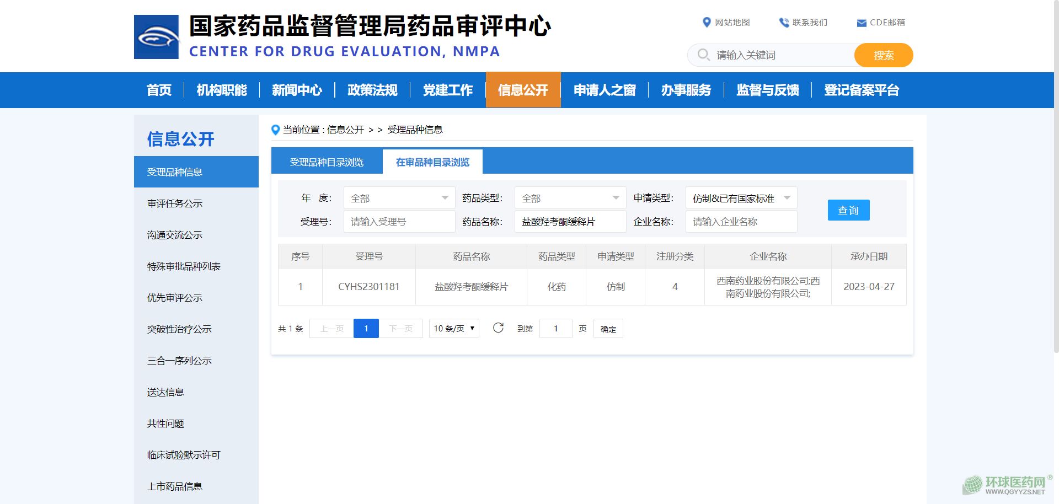Open the 政策法规 navigation menu

pos(372,90)
